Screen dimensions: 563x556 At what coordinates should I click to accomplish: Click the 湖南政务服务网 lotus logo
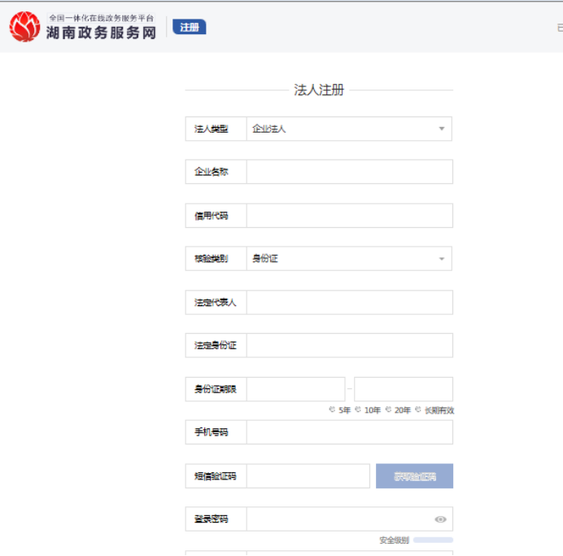tap(24, 27)
